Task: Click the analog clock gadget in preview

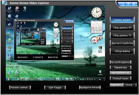Action: pos(97,13)
